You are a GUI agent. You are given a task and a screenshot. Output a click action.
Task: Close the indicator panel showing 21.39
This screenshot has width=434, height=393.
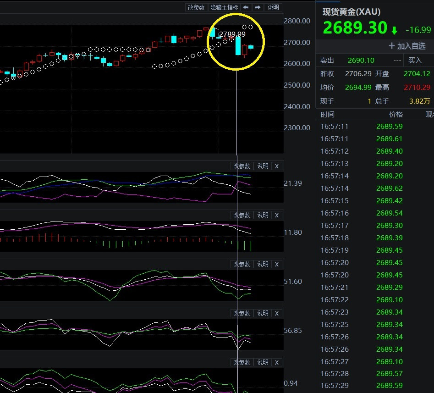[x=276, y=166]
